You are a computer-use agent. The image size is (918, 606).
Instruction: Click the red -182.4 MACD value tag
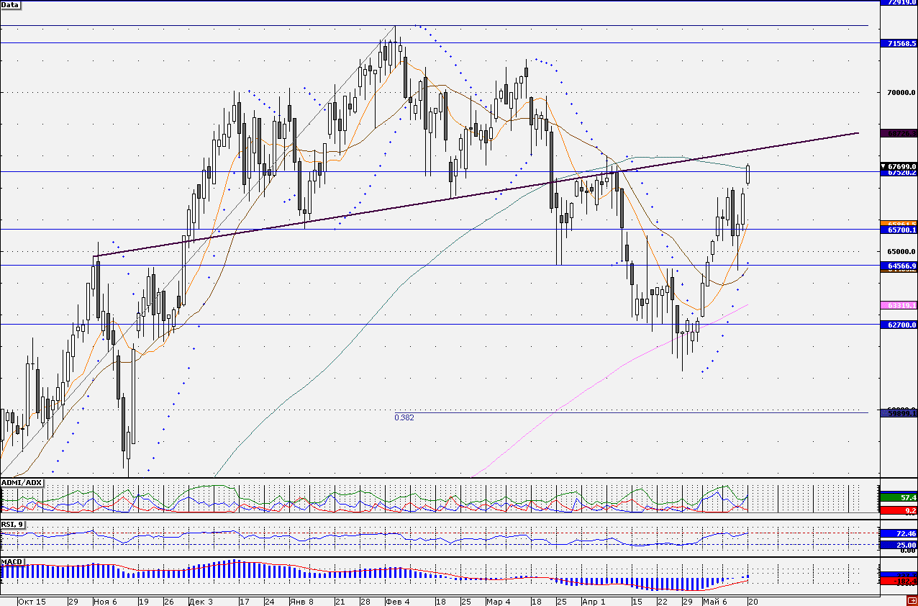click(899, 581)
